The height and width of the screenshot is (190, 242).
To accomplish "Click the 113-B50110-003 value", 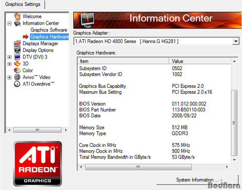I will pyautogui.click(x=189, y=110).
